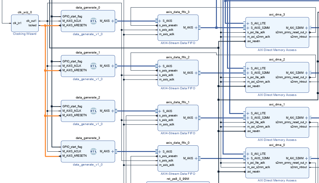Expand M_AXIS interface plus on data_generate_1
This screenshot has width=319, height=183.
113,66
